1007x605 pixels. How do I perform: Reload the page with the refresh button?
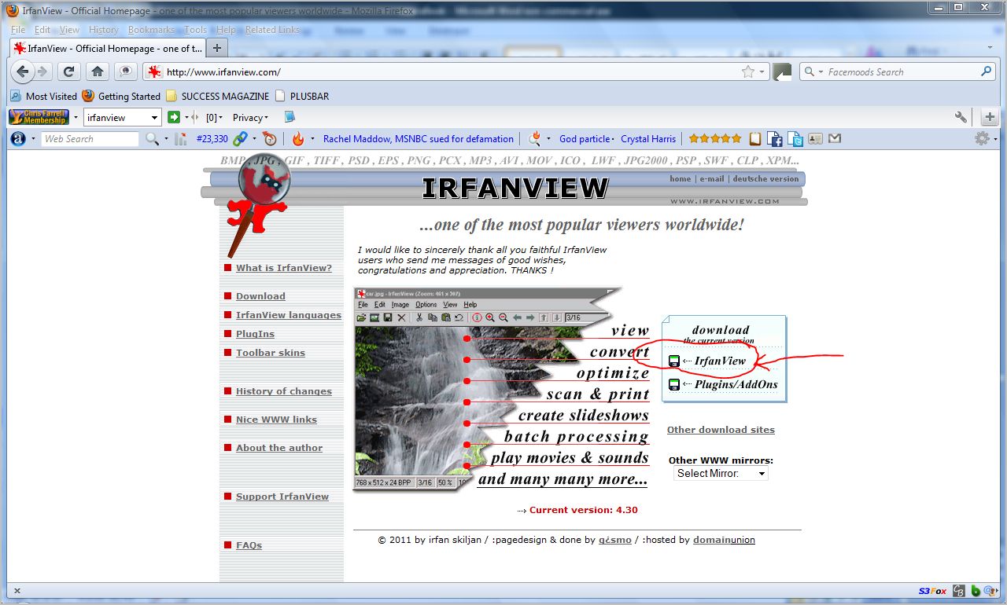coord(69,71)
